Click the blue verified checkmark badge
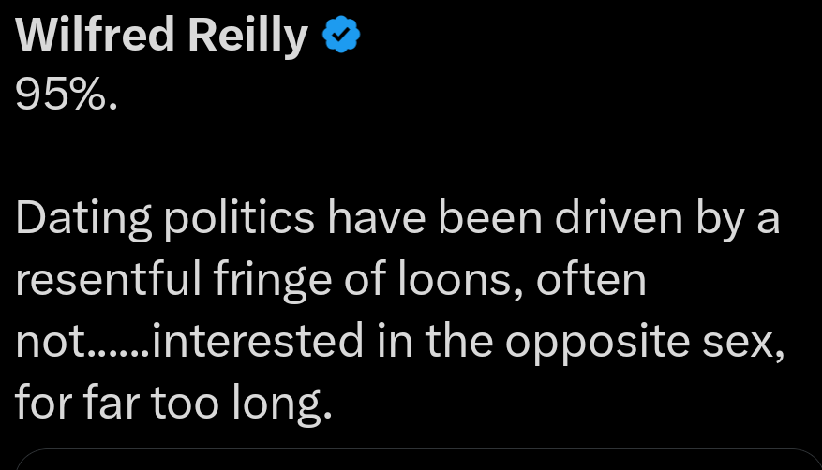Image resolution: width=822 pixels, height=470 pixels. 342,37
